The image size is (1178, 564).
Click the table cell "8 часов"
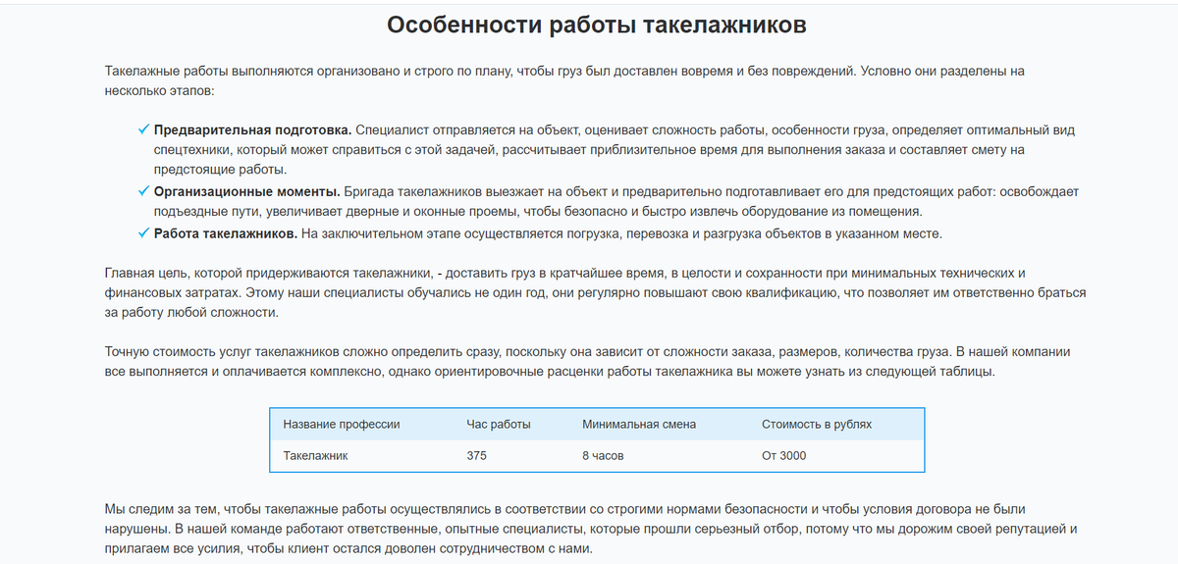coord(603,456)
